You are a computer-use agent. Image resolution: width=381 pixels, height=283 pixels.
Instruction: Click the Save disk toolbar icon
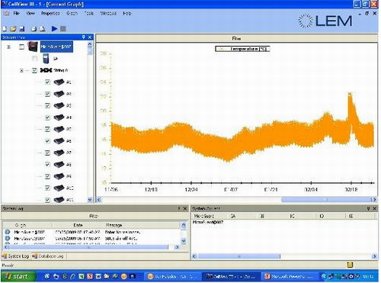point(22,29)
